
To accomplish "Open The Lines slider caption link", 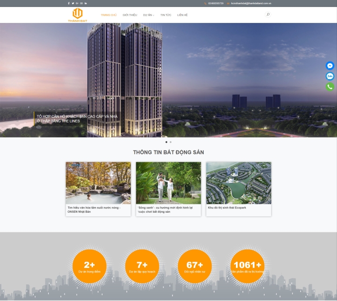I will (x=77, y=119).
